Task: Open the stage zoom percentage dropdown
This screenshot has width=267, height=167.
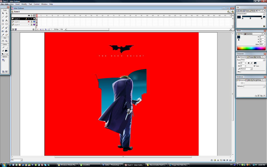Action: (21, 160)
